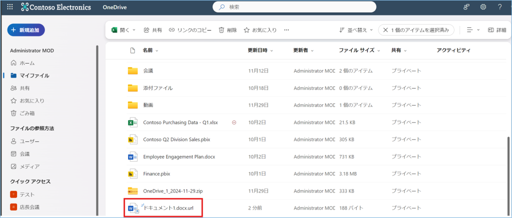
Task: Click the 2 分前 modified cell
Action: pyautogui.click(x=255, y=208)
